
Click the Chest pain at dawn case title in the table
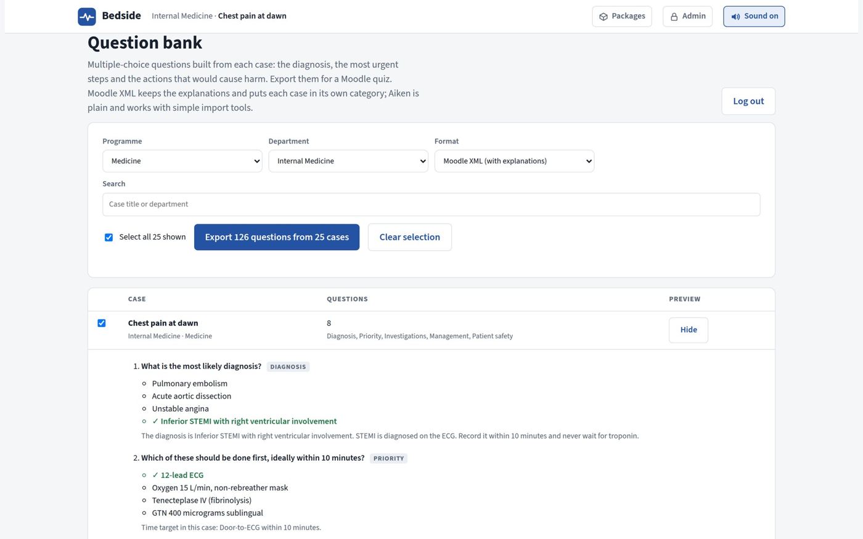point(163,323)
